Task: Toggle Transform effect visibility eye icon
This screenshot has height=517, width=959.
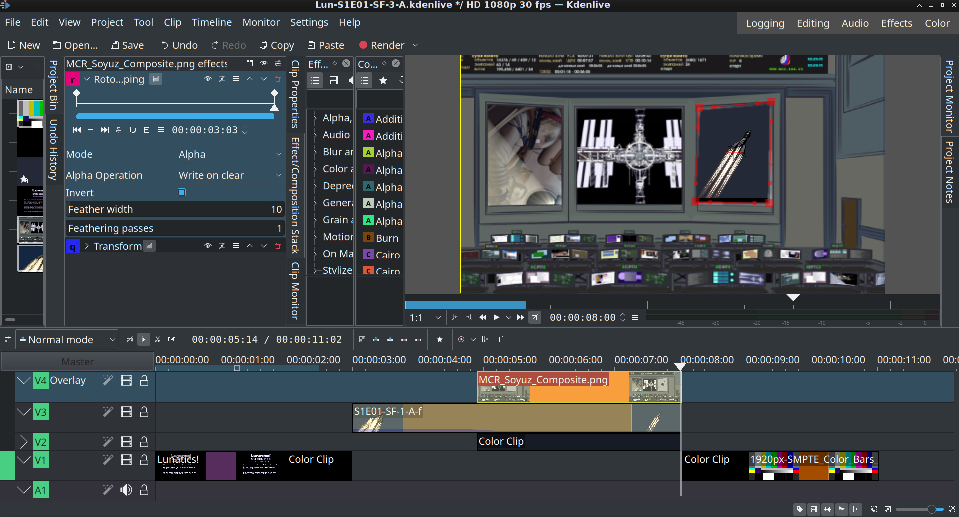Action: [208, 246]
